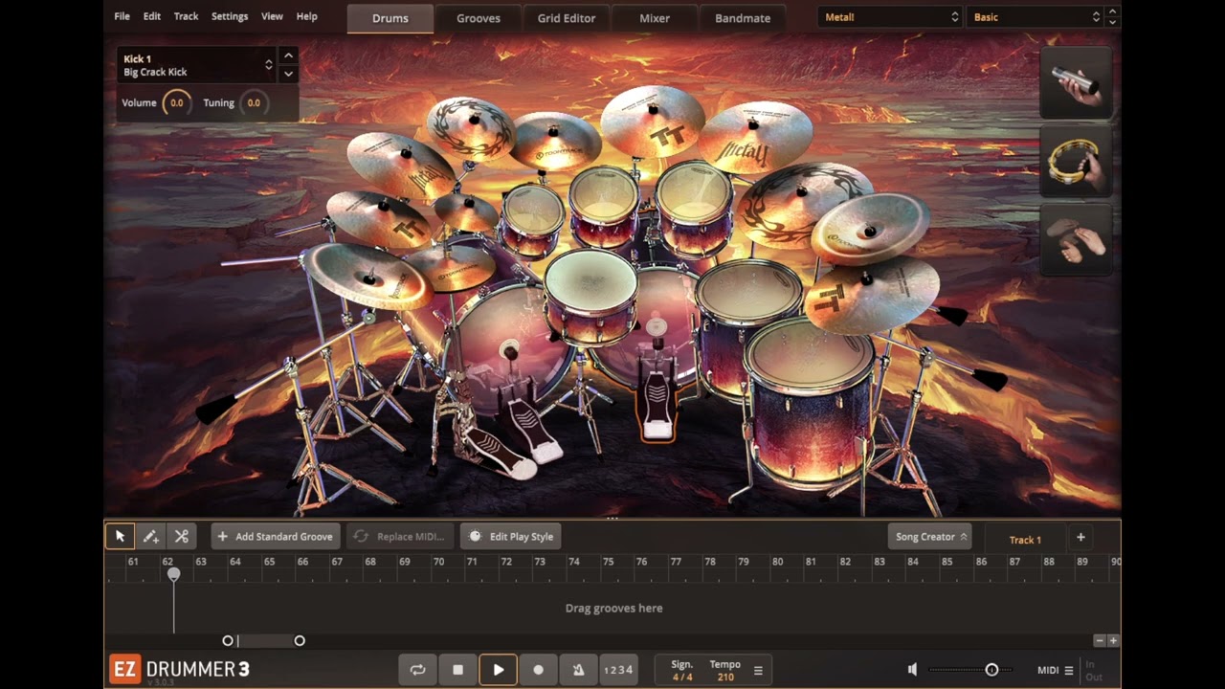Switch to the Grooves tab
Viewport: 1225px width, 689px height.
pyautogui.click(x=478, y=18)
